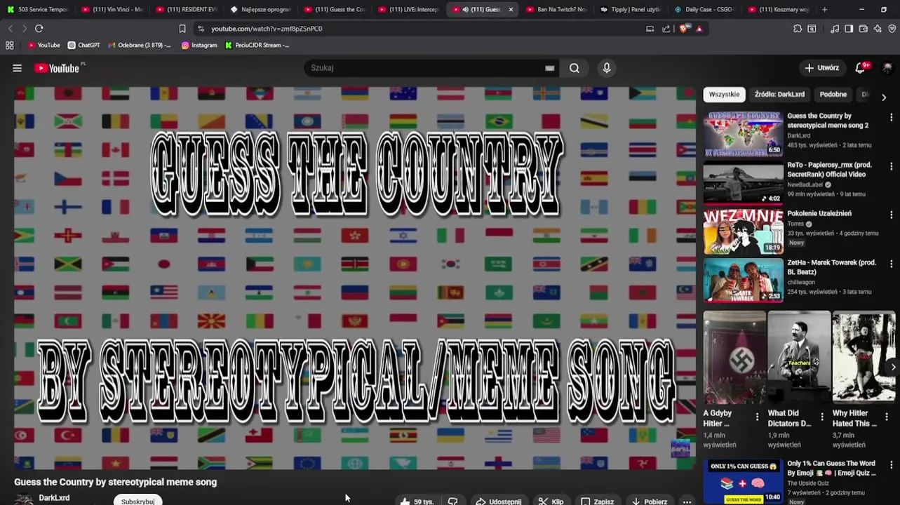Viewport: 900px width, 505px height.
Task: Switch to the 503 Service Temporarily tab
Action: click(39, 10)
